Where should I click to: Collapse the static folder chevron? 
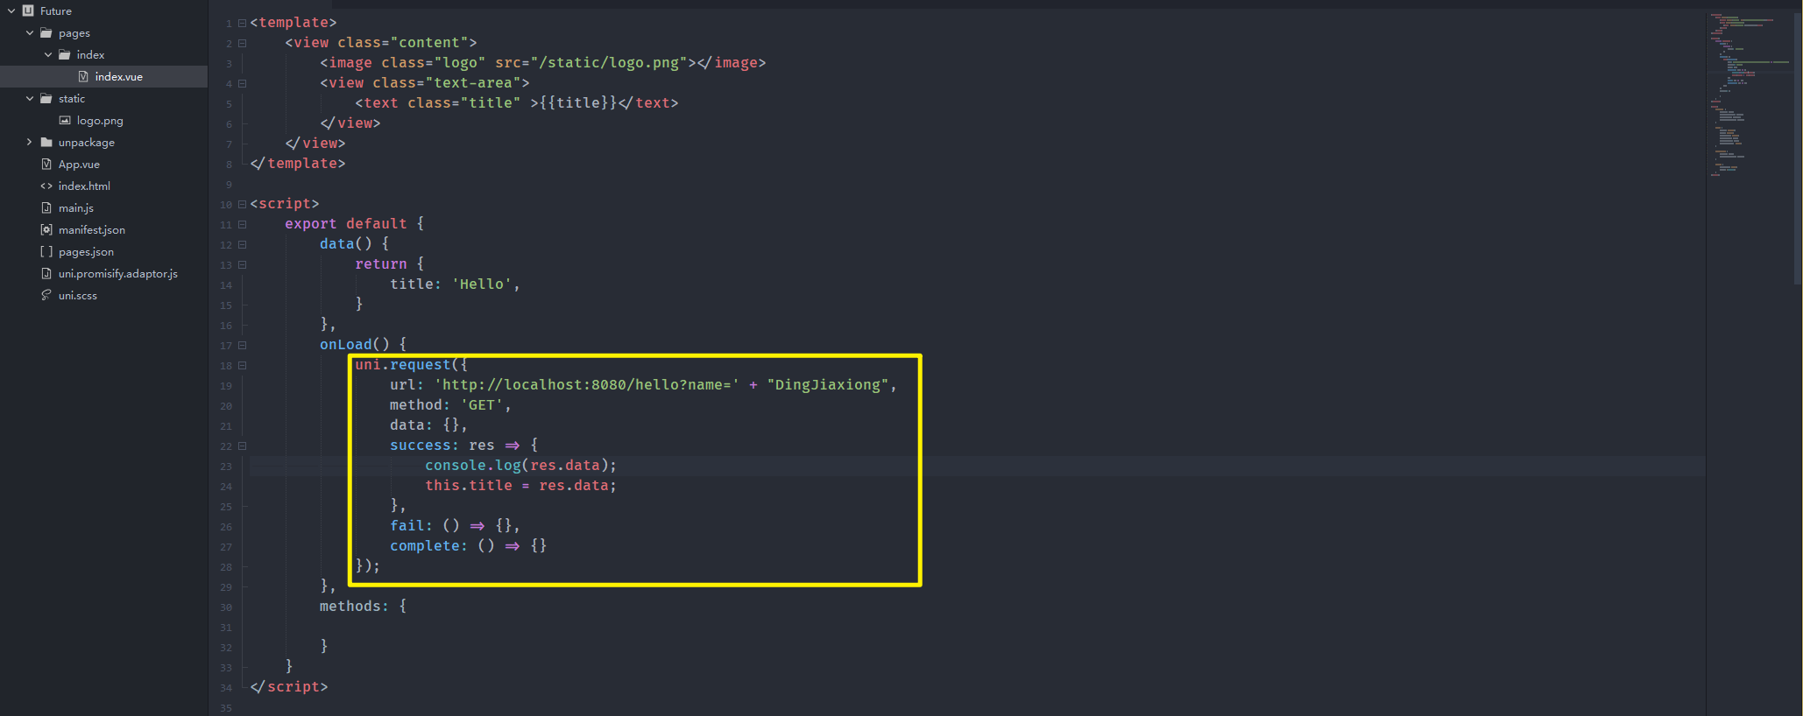pyautogui.click(x=29, y=98)
